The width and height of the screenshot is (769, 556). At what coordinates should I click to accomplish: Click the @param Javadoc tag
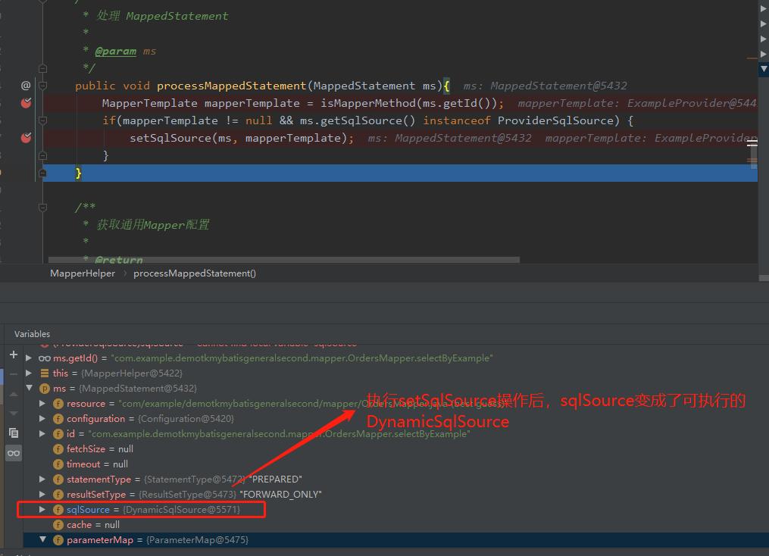[x=115, y=51]
